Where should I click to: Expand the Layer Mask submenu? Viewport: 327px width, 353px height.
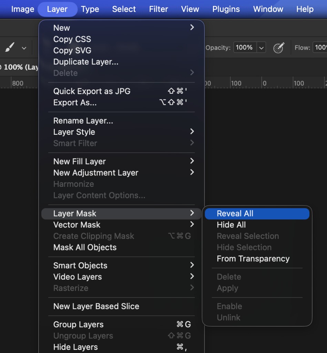122,213
